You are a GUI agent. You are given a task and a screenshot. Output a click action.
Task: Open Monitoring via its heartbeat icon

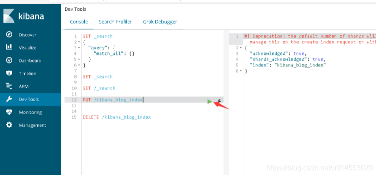(9, 112)
